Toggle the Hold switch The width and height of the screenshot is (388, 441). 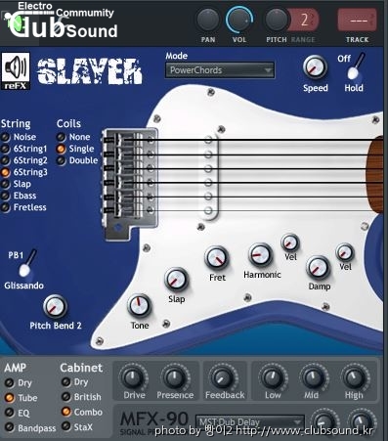[355, 66]
